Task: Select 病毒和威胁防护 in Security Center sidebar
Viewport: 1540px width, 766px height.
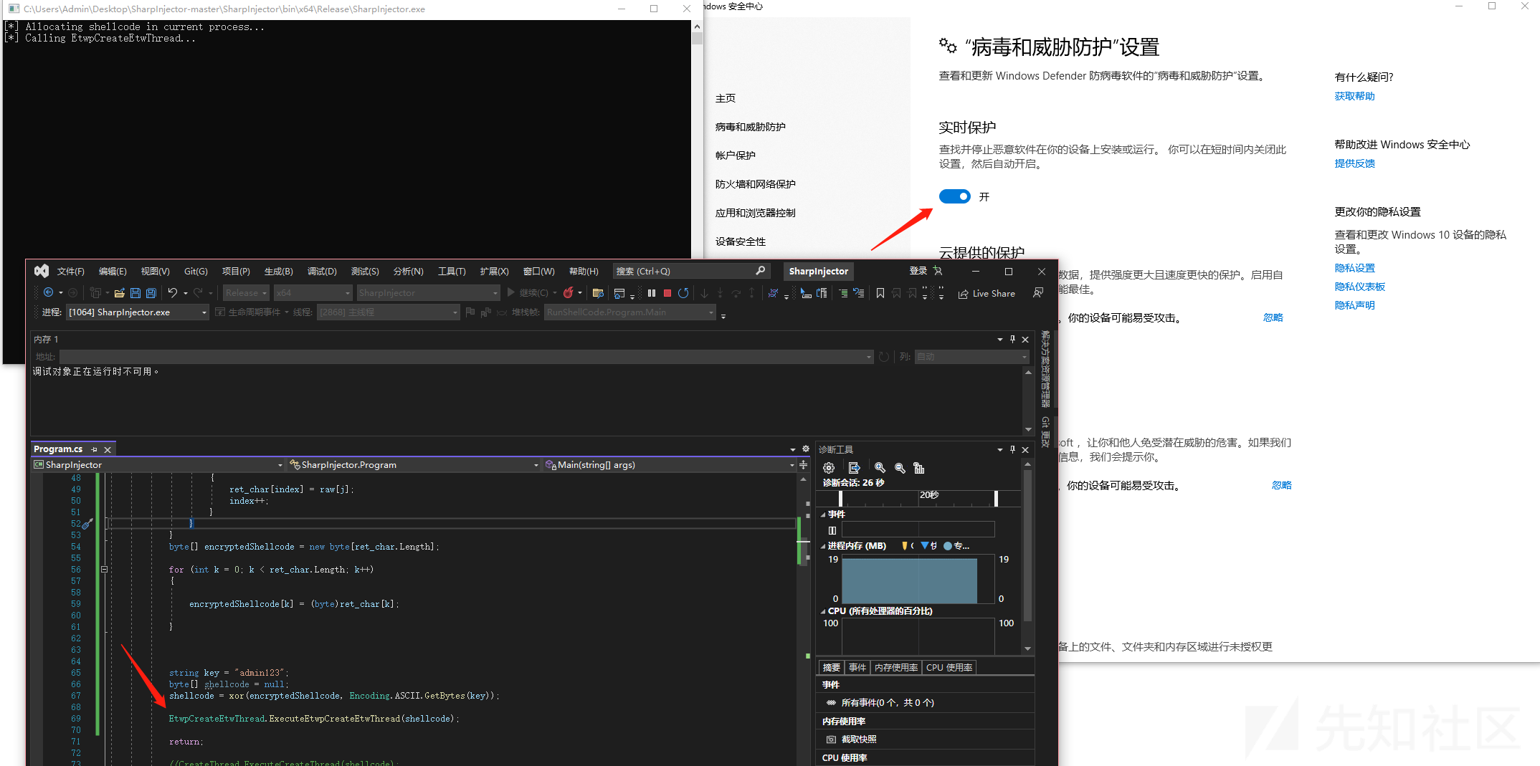Action: (x=750, y=127)
